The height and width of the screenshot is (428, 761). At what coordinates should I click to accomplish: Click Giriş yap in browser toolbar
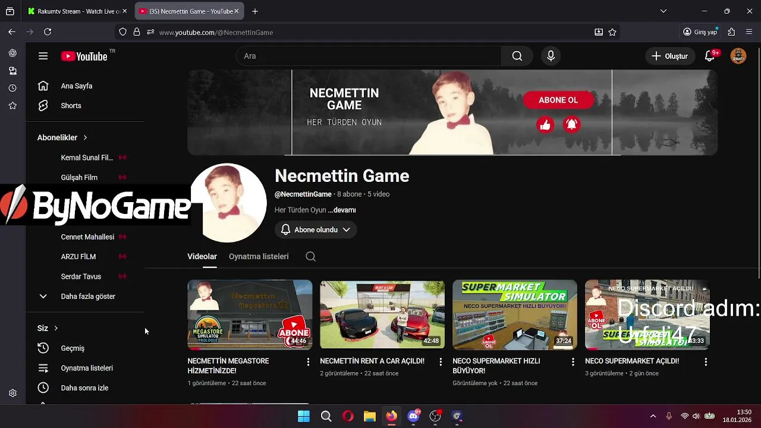700,32
